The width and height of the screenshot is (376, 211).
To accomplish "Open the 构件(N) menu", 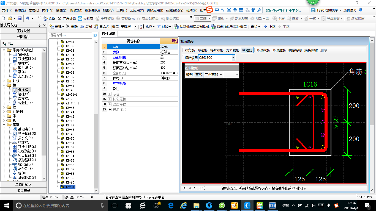I will 48,10.
